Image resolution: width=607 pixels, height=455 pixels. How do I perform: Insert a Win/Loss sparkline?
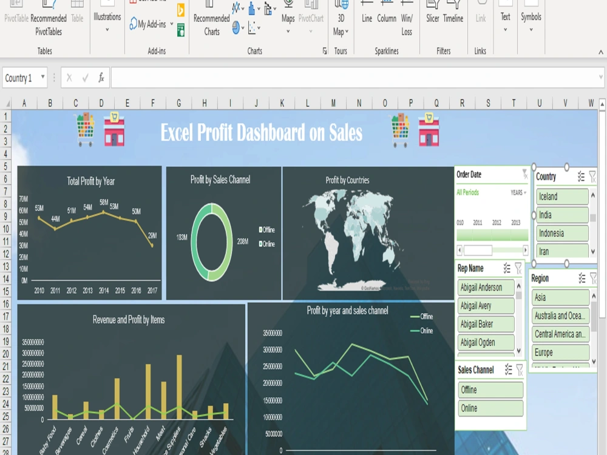[407, 19]
